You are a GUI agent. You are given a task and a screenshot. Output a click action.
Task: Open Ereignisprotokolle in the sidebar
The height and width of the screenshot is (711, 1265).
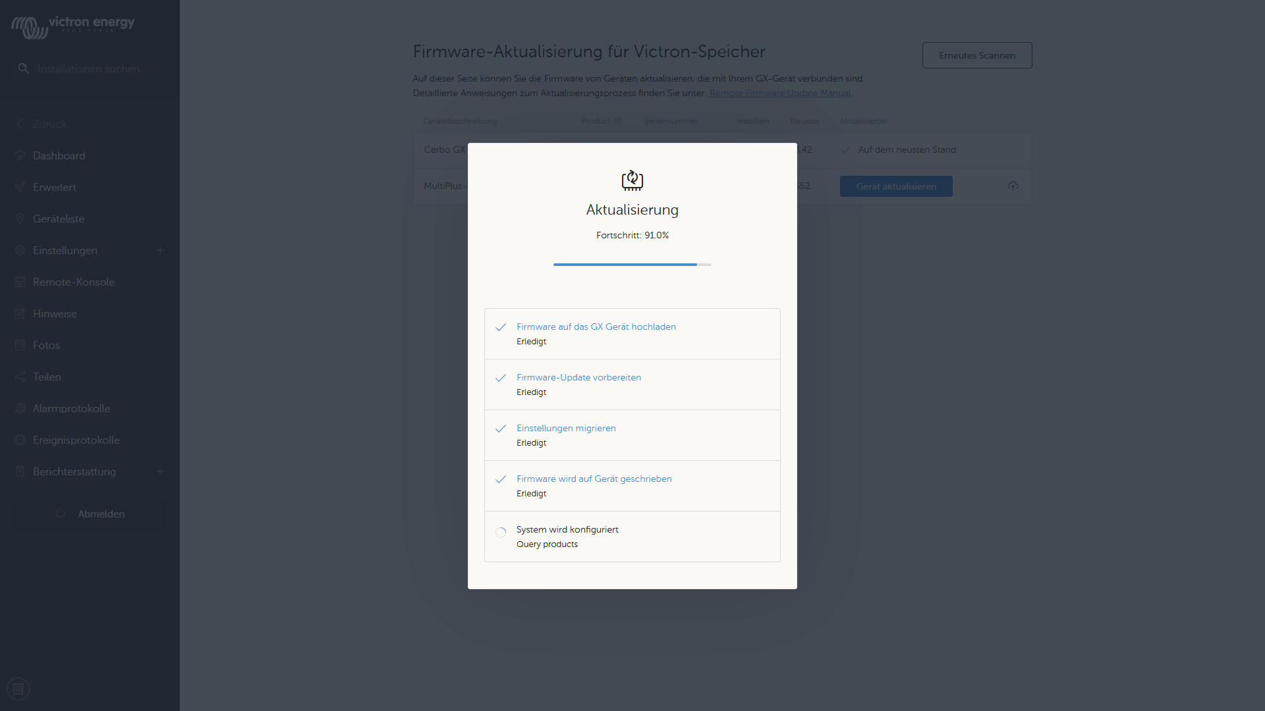point(76,440)
